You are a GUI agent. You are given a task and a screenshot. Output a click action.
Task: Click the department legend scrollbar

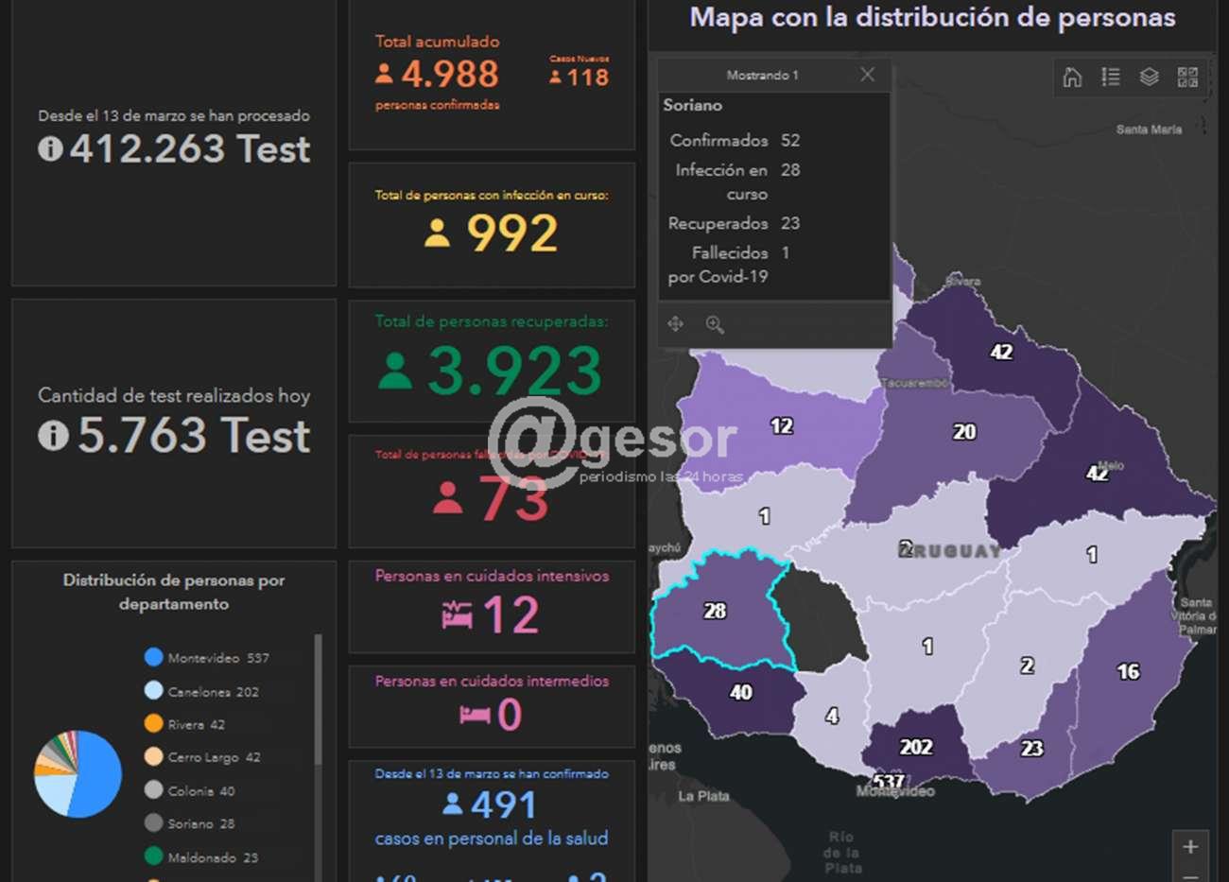point(318,700)
